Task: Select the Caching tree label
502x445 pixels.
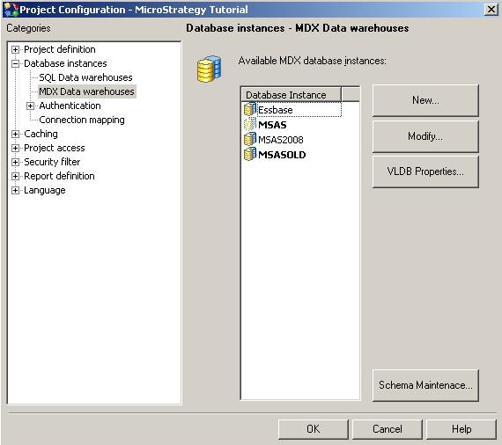Action: [41, 134]
